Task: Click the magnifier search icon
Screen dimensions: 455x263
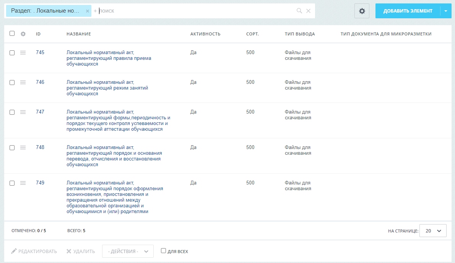Action: [x=299, y=11]
